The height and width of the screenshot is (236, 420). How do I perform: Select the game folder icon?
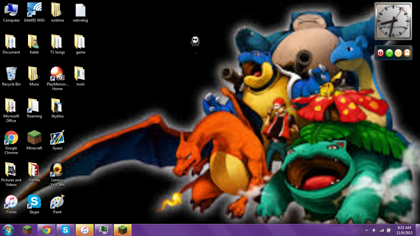(80, 45)
